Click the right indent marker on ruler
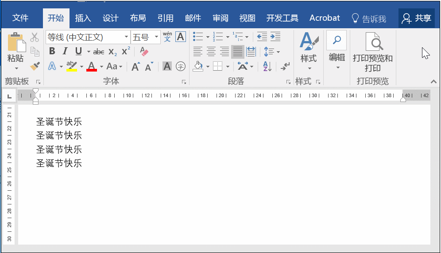 pos(403,99)
